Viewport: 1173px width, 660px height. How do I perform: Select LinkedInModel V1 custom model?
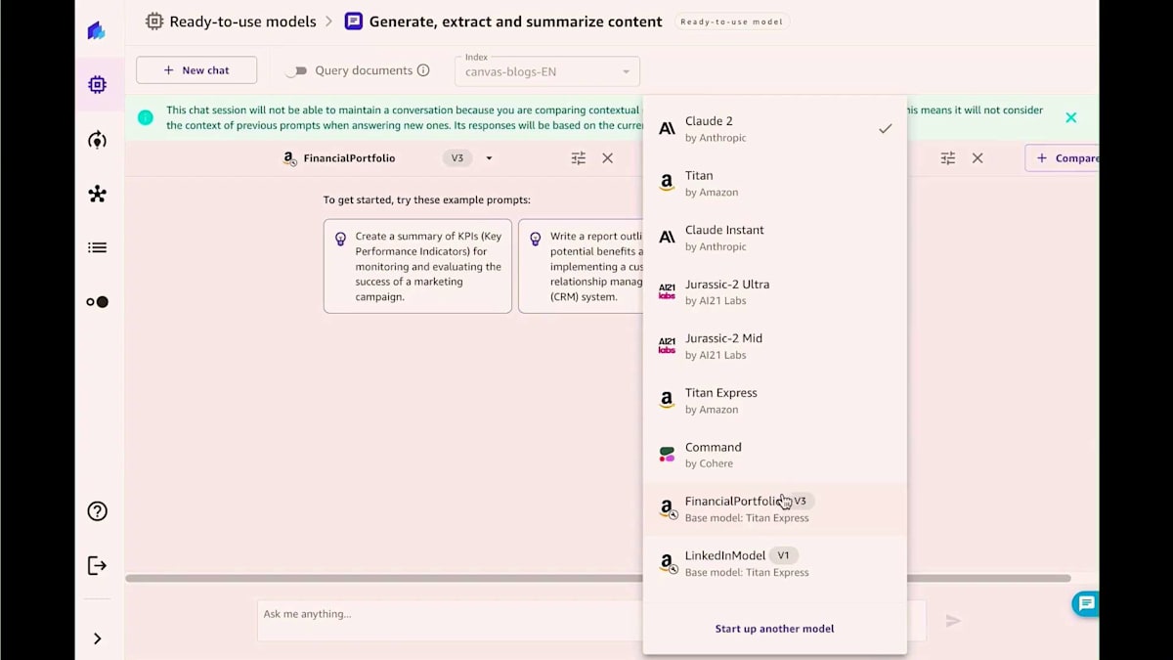tap(775, 563)
